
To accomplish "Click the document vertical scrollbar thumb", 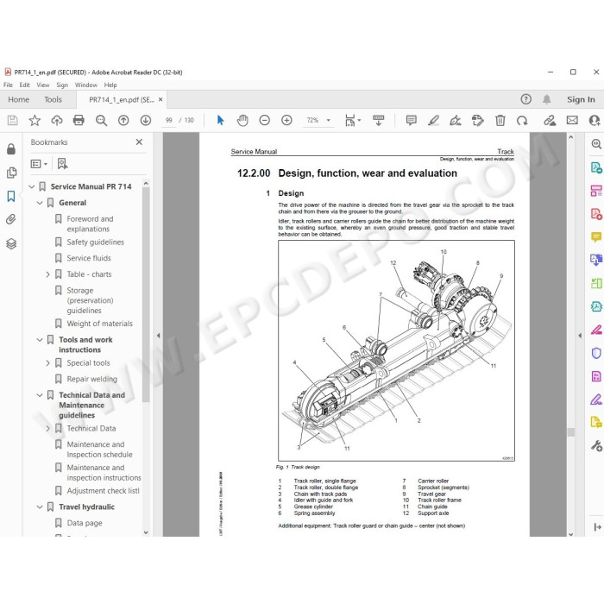I will 571,432.
